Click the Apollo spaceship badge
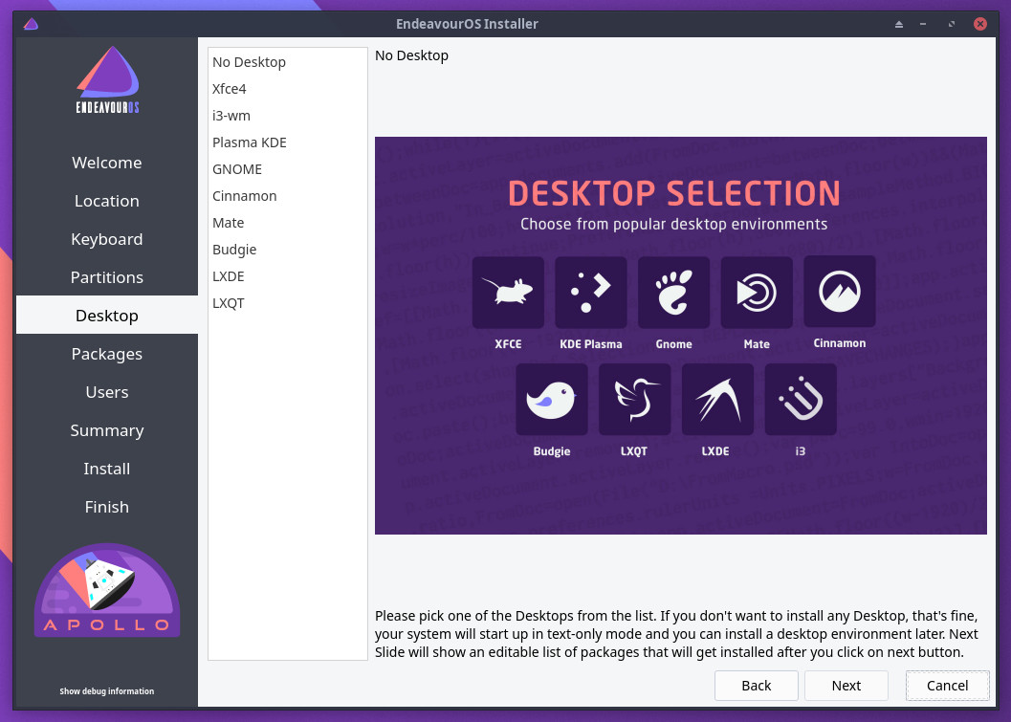This screenshot has height=722, width=1011. [107, 590]
